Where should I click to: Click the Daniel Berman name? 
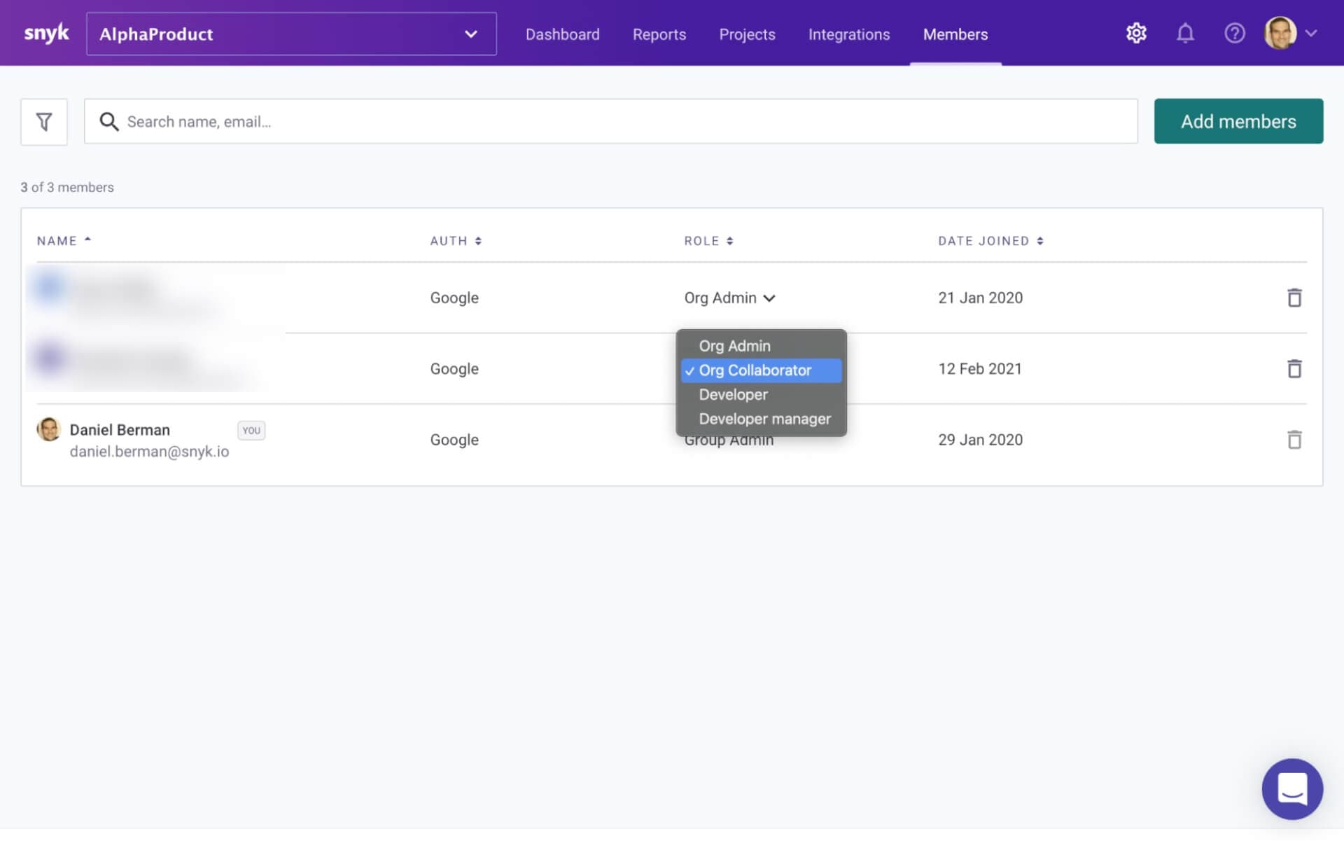point(120,430)
